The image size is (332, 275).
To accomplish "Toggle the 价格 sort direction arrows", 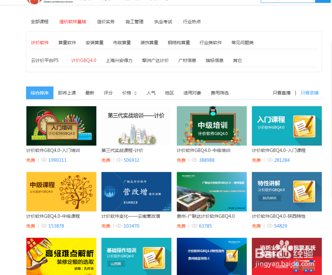I will coord(135,93).
